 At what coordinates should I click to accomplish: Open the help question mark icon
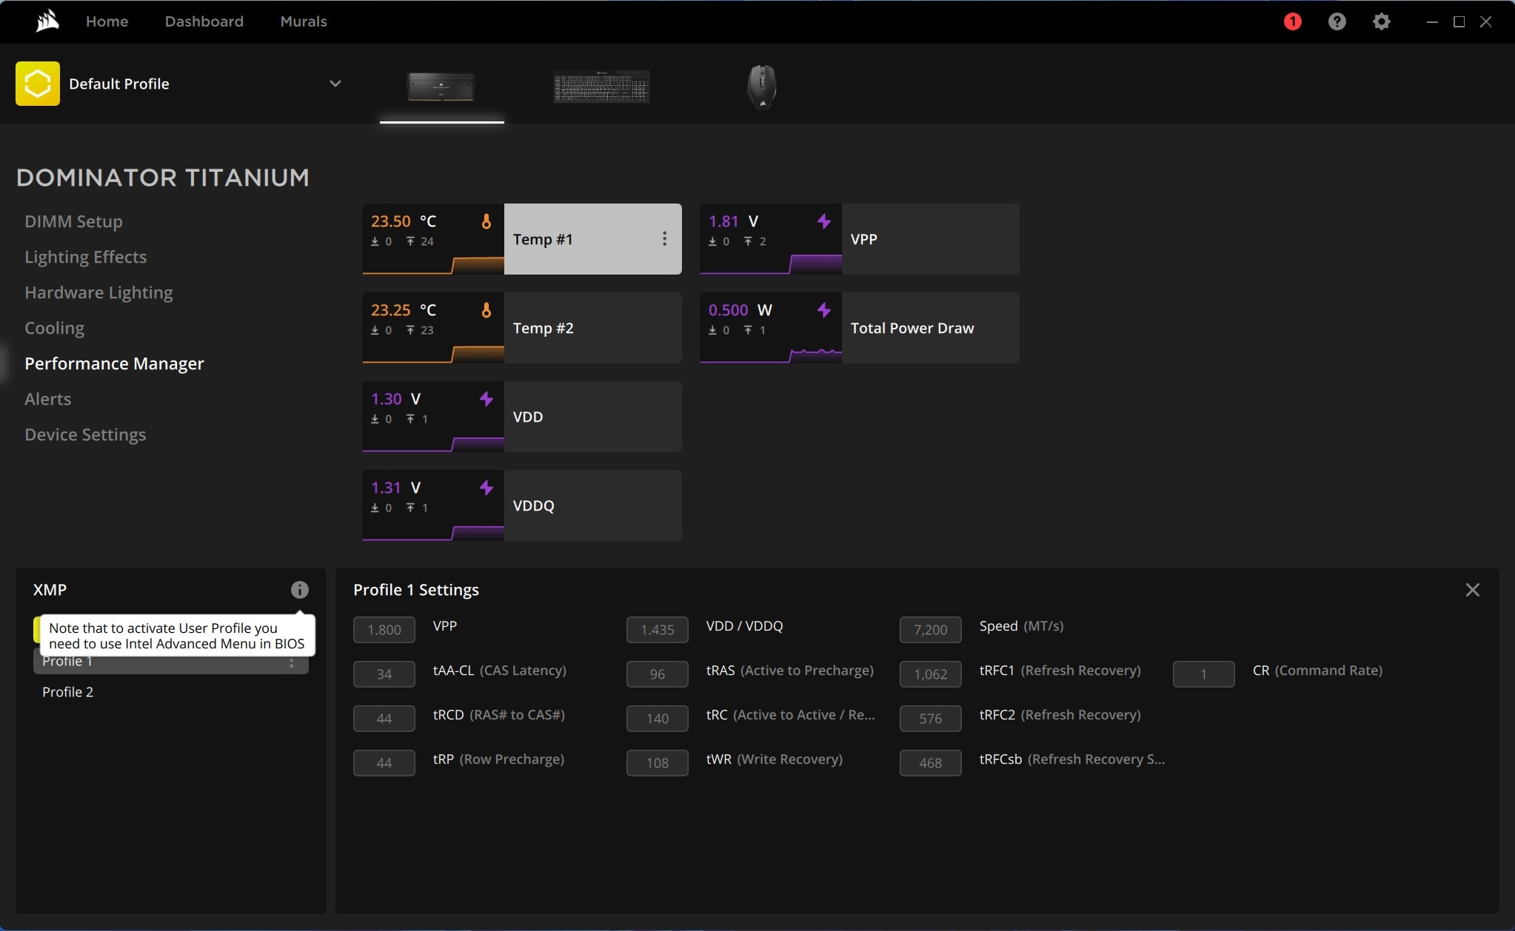point(1337,21)
